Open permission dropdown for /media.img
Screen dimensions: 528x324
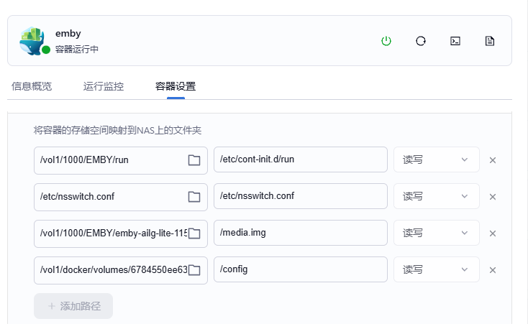(437, 233)
